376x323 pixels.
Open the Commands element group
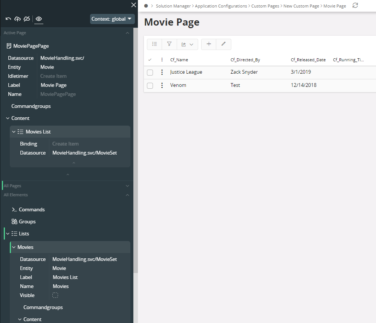pyautogui.click(x=32, y=209)
